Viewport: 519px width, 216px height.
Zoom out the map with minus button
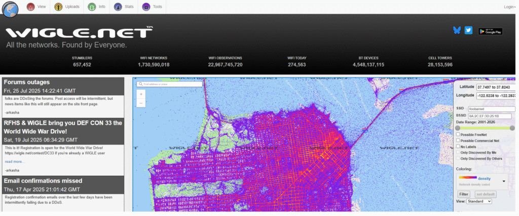click(141, 103)
